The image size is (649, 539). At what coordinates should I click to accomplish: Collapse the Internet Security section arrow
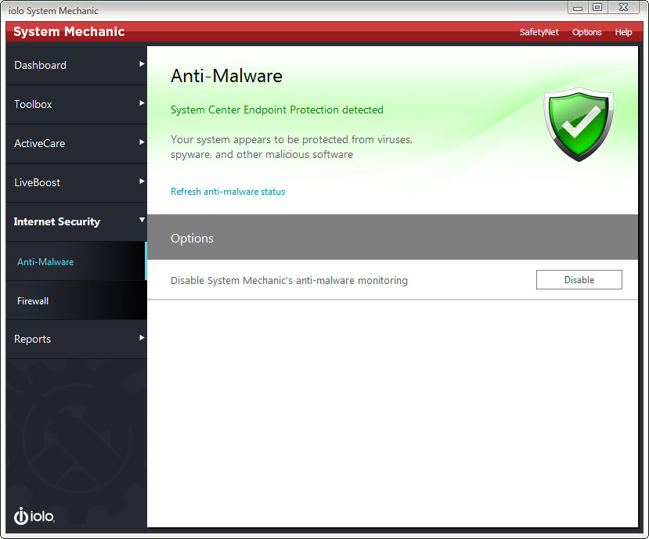[142, 220]
